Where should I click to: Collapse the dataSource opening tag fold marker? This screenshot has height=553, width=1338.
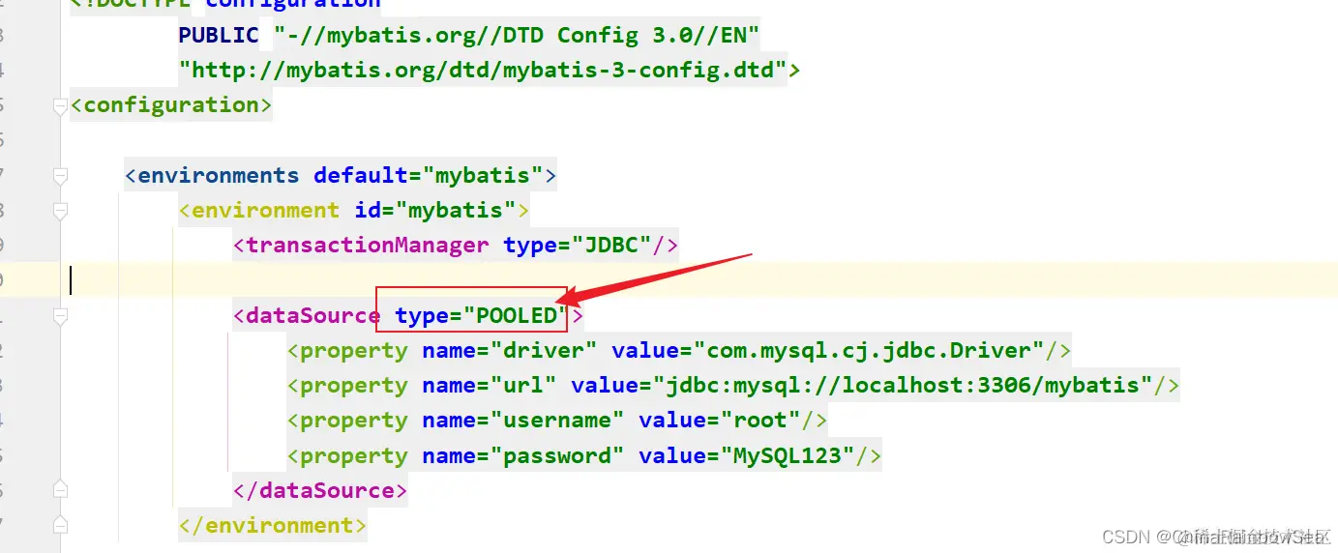pos(60,316)
